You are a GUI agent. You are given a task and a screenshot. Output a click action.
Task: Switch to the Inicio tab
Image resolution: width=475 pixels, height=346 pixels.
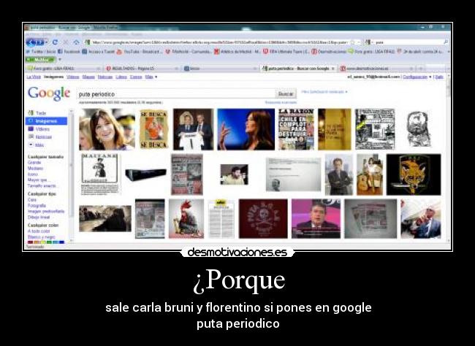[x=221, y=69]
